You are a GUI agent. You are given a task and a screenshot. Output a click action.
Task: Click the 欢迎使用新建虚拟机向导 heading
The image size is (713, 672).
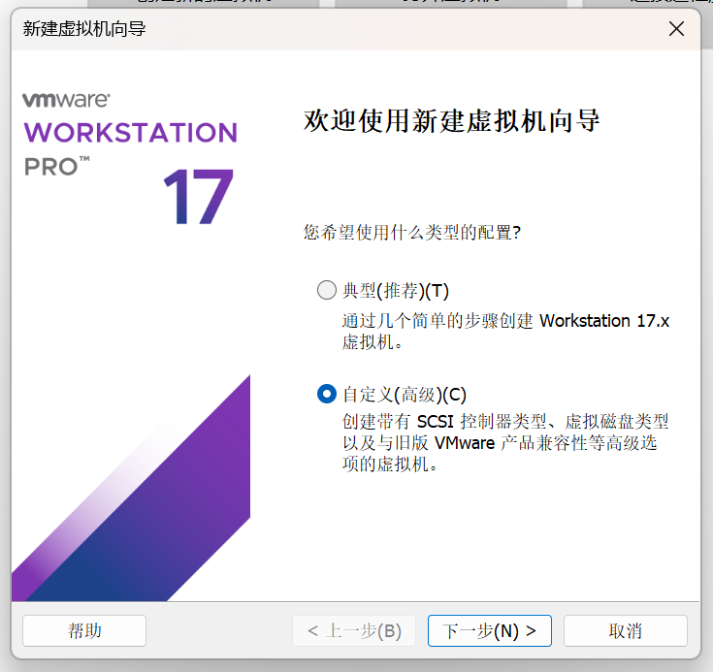451,120
